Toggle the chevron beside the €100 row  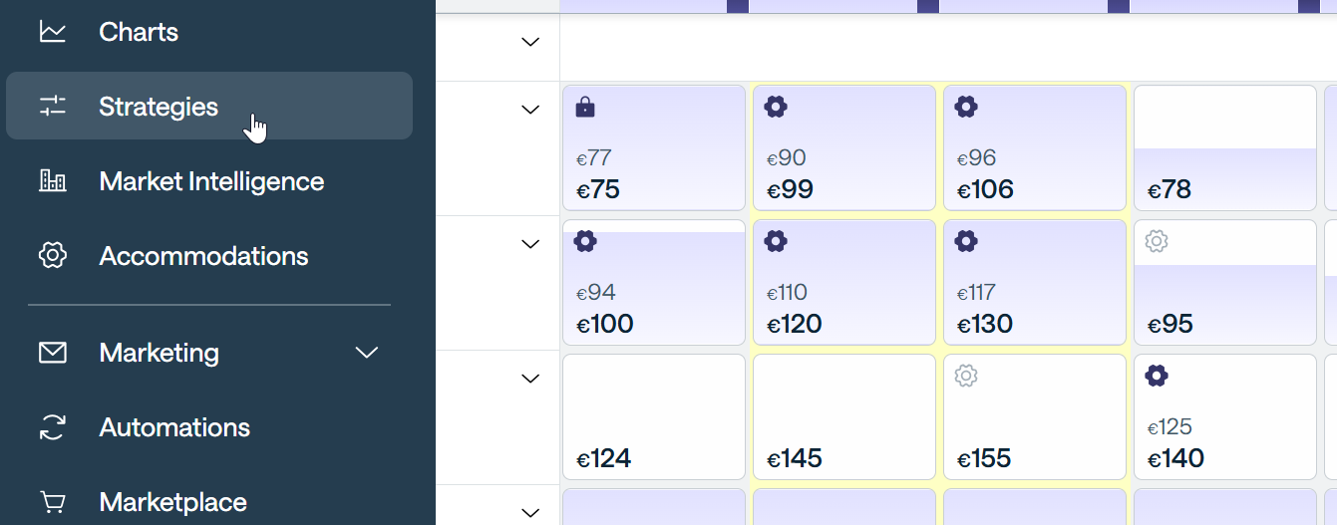(530, 244)
